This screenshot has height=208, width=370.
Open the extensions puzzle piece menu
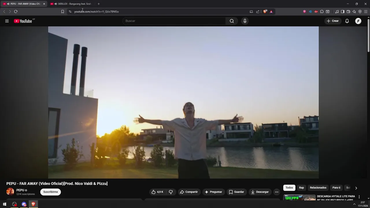click(322, 12)
